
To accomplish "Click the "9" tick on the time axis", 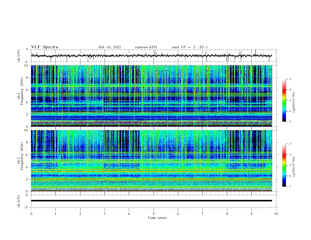I will point(251,214).
